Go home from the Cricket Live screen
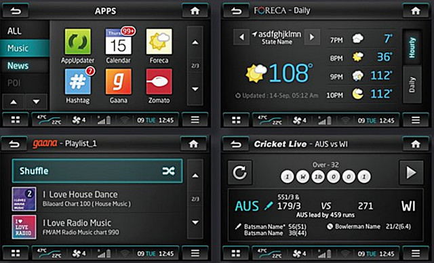Screen dimensions: 434x263 coord(416,144)
